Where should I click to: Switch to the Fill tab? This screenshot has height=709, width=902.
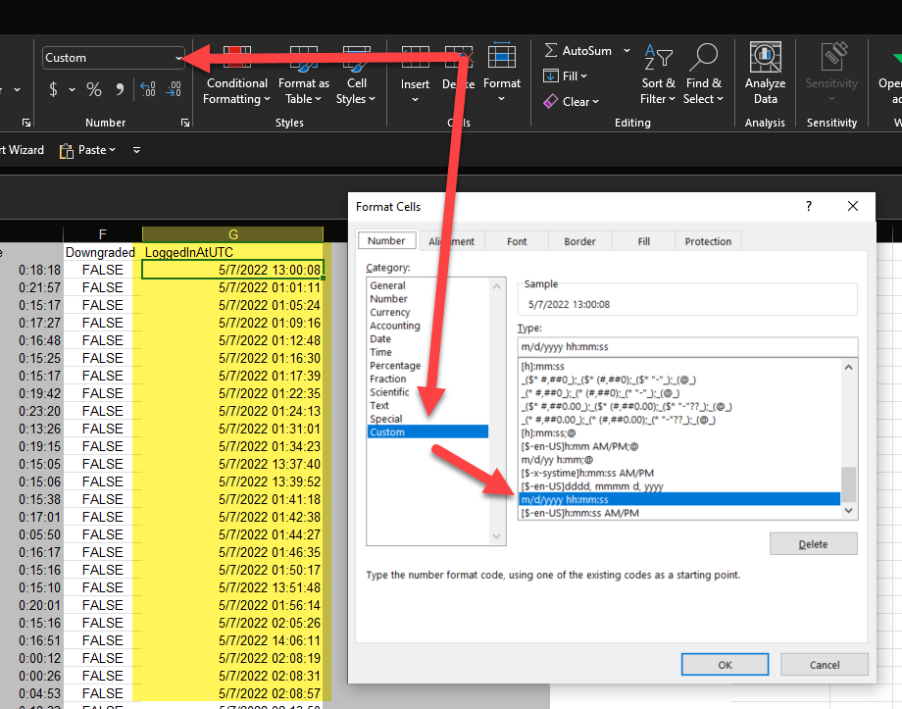point(644,241)
